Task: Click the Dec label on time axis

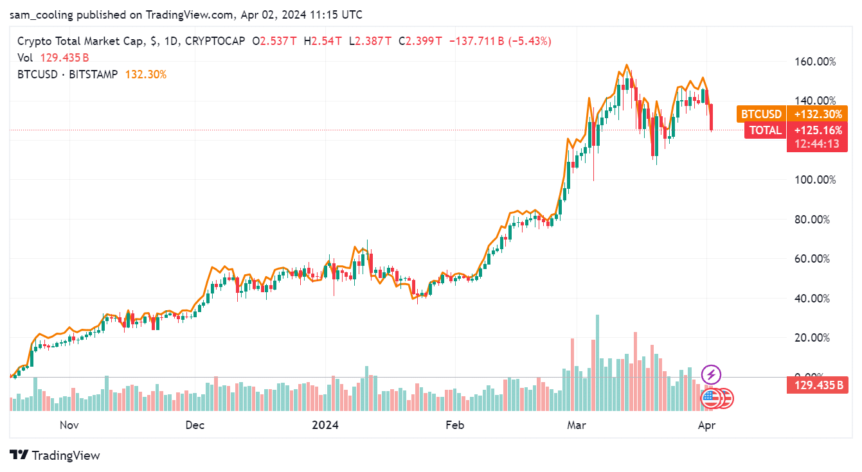Action: click(194, 425)
